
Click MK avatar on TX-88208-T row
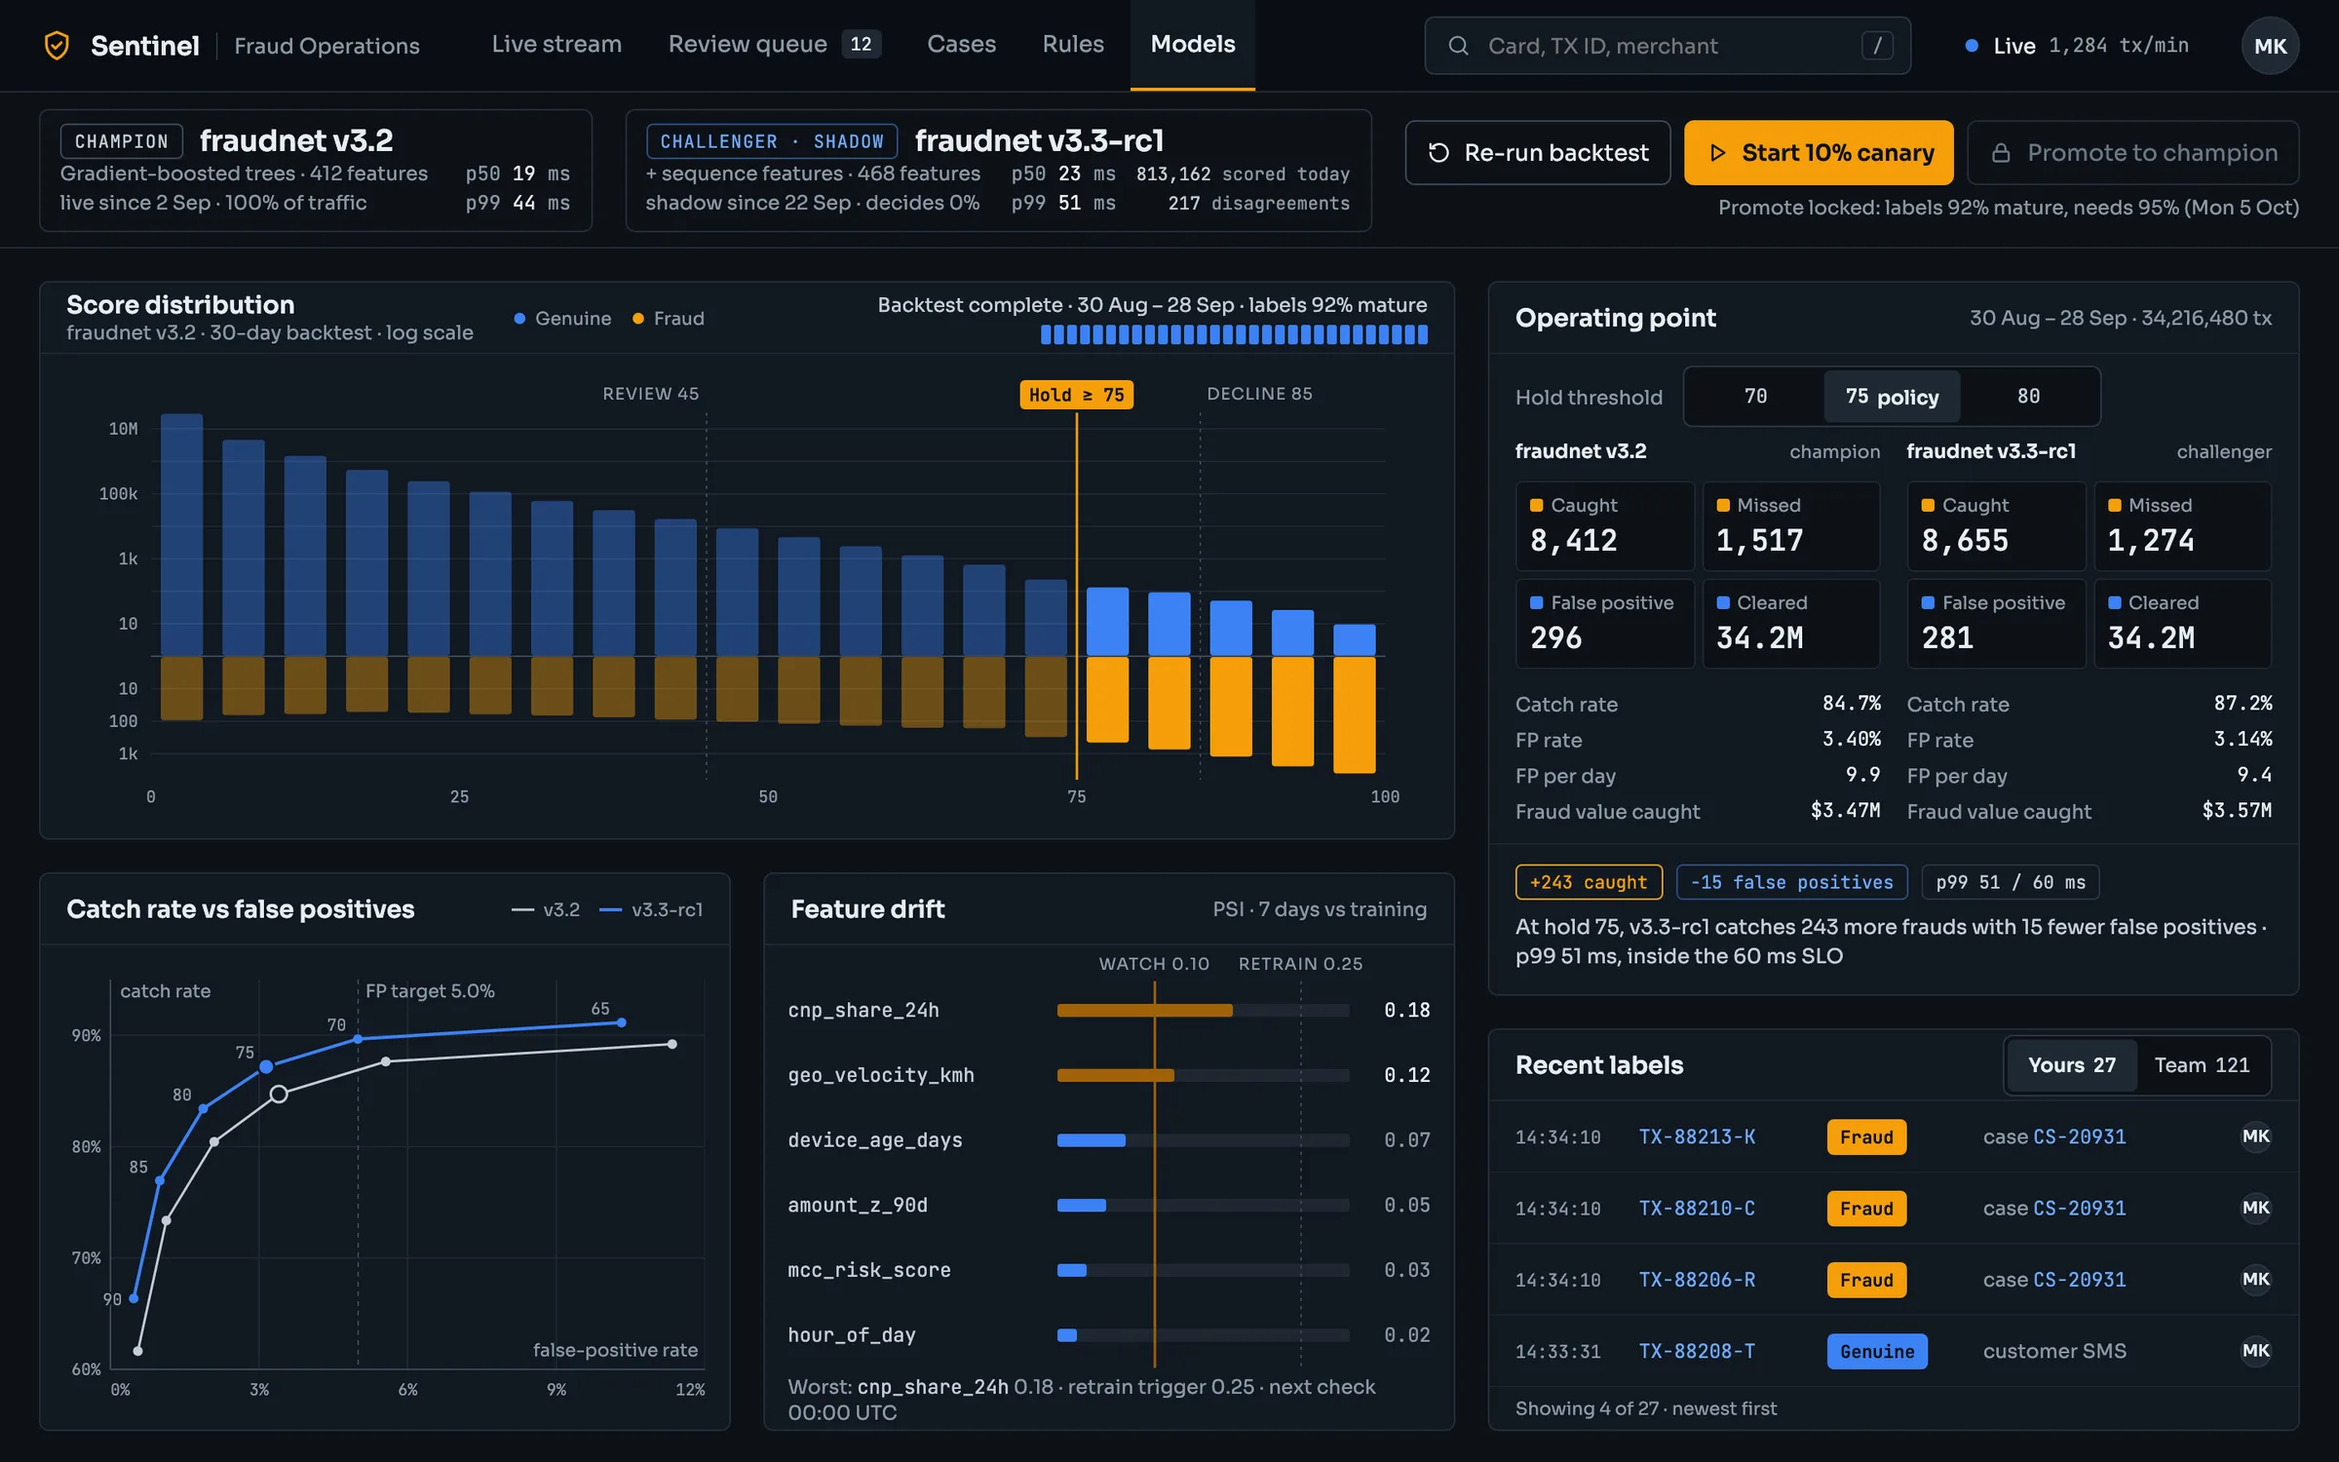tap(2255, 1351)
